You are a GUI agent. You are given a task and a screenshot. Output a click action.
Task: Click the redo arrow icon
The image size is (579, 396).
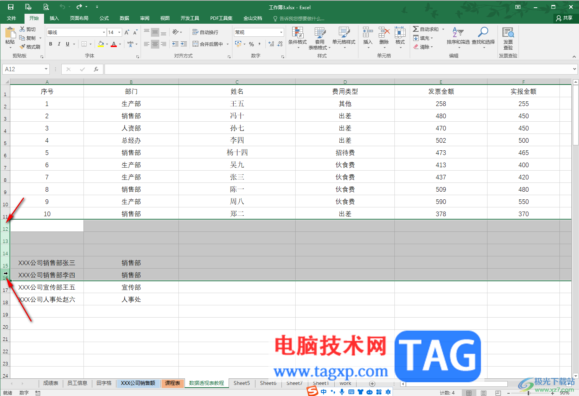(79, 7)
